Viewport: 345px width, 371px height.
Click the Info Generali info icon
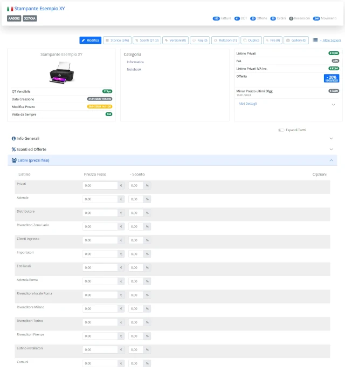click(13, 138)
